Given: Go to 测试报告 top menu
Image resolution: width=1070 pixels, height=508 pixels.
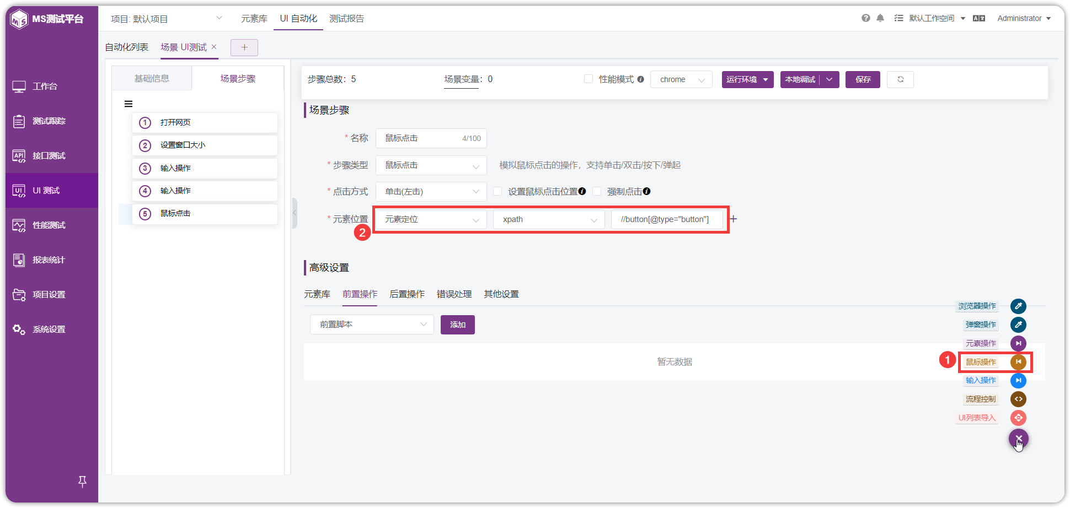Looking at the screenshot, I should (347, 19).
